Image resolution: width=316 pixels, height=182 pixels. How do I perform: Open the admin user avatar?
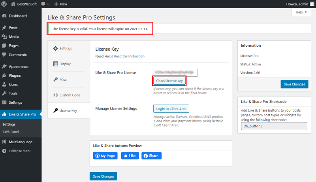coord(312,4)
